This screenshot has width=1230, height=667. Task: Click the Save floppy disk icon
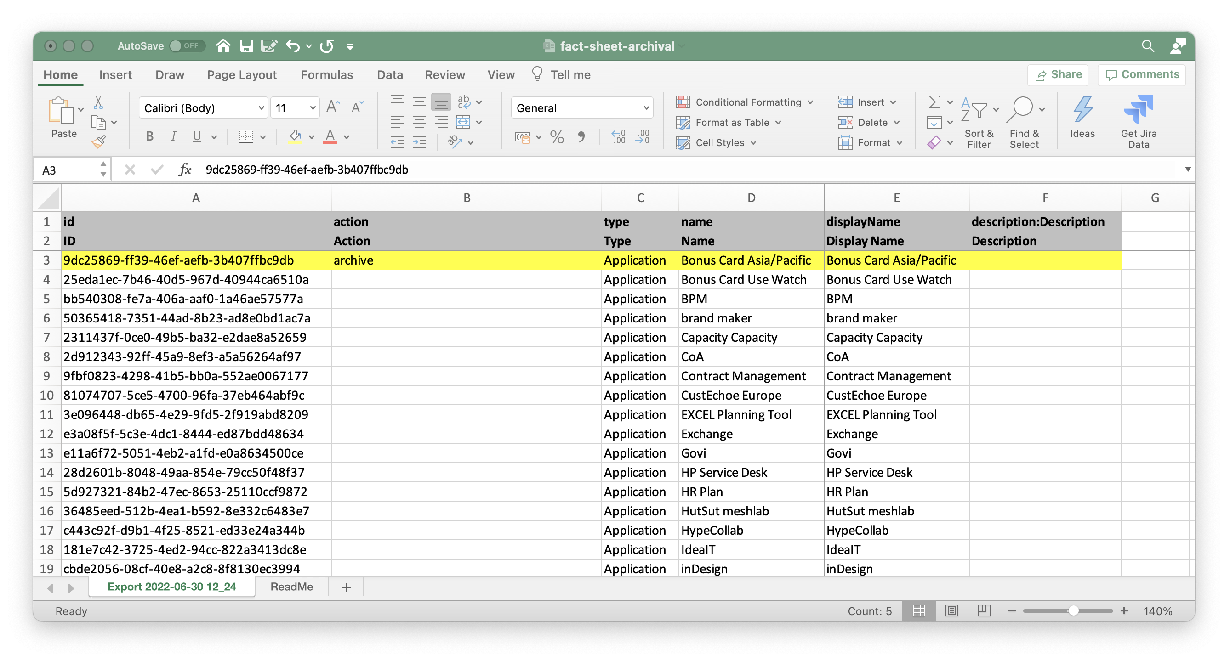tap(246, 46)
